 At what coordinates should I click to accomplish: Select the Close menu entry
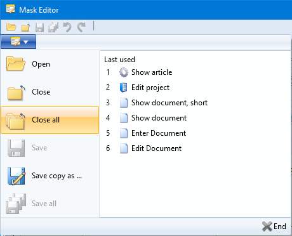pyautogui.click(x=50, y=92)
